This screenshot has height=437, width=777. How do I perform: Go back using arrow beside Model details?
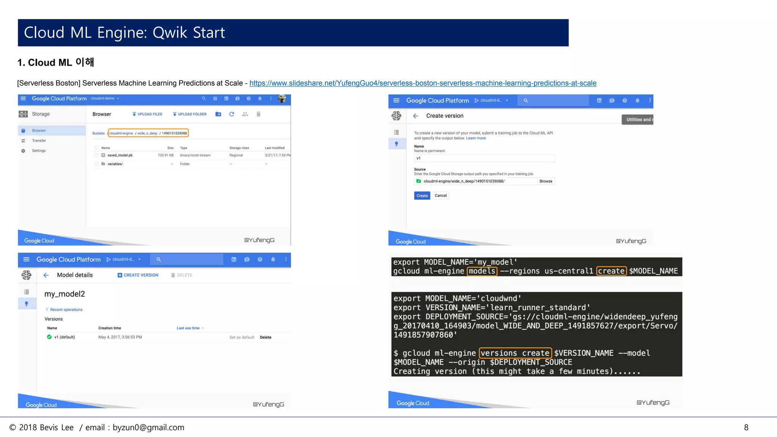(46, 275)
